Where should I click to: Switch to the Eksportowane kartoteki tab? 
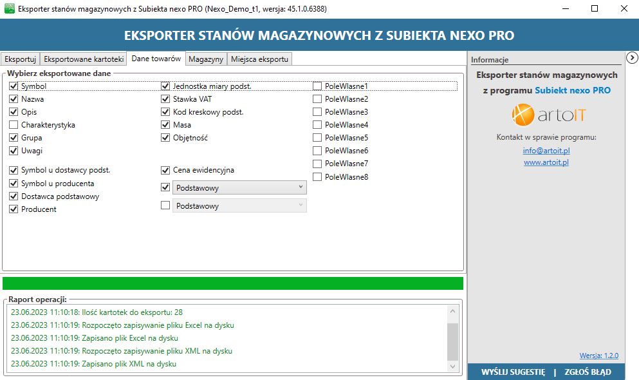(82, 59)
